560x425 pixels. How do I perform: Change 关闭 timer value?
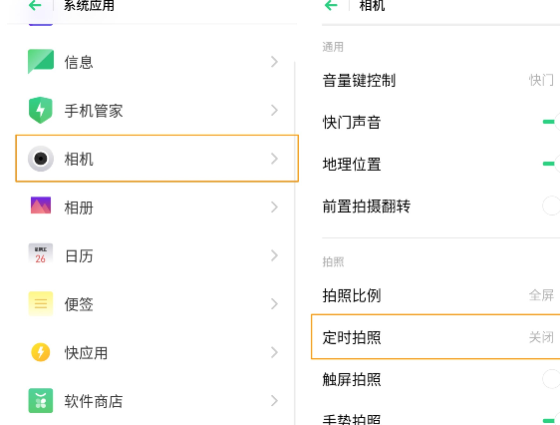(541, 337)
